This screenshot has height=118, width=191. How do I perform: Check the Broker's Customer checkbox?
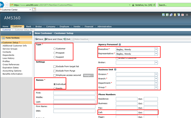pos(117,58)
